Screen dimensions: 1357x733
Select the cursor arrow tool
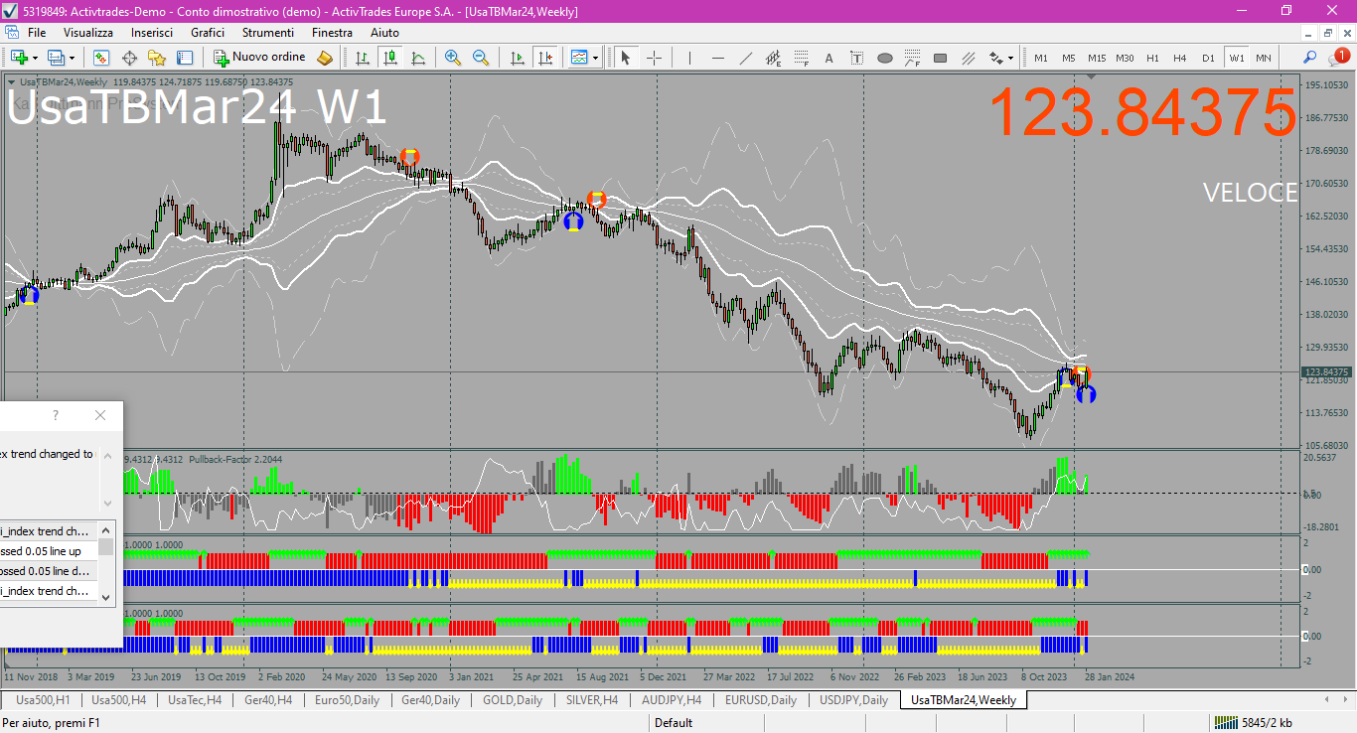pos(626,58)
